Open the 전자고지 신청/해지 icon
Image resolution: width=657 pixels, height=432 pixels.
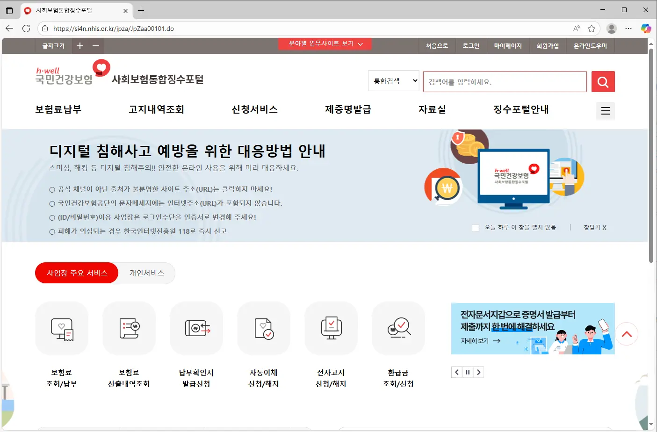coord(331,328)
